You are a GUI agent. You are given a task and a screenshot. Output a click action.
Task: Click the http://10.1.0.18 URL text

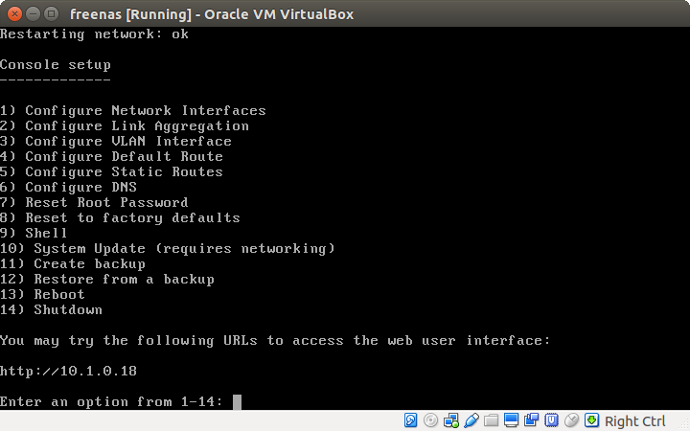click(x=68, y=372)
